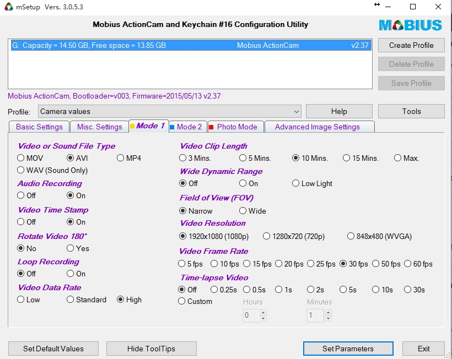Select the Mode 1 tab

click(x=149, y=126)
